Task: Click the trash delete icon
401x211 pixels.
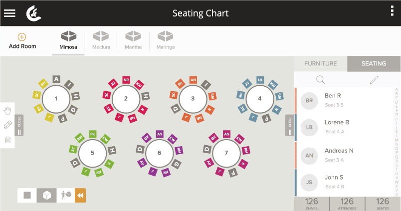Action: pyautogui.click(x=7, y=140)
